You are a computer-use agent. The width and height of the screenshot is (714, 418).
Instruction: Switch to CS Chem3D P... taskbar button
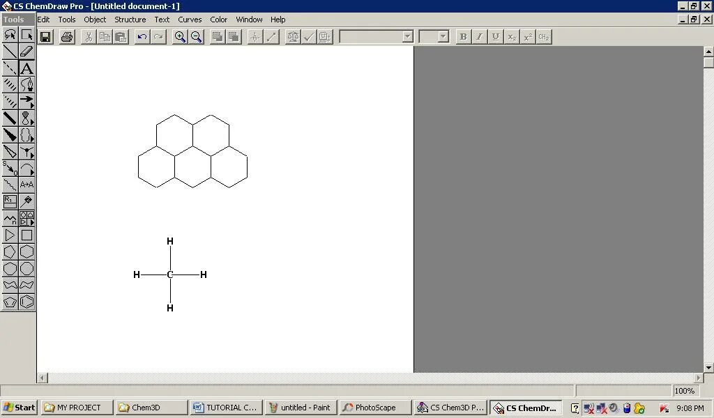point(450,408)
